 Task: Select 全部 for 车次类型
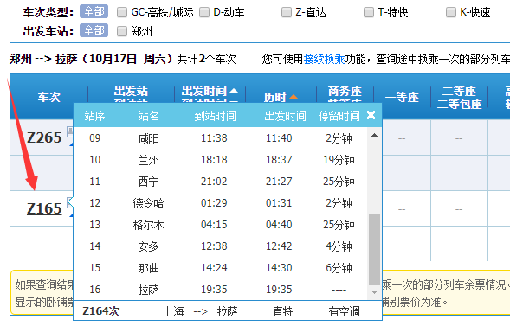(94, 12)
